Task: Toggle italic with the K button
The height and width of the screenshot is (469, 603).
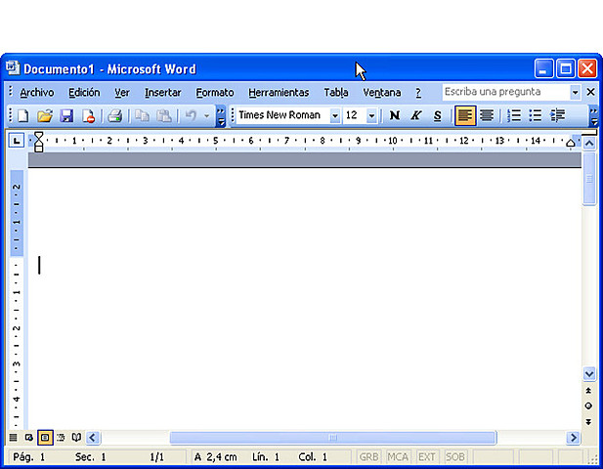Action: [415, 115]
